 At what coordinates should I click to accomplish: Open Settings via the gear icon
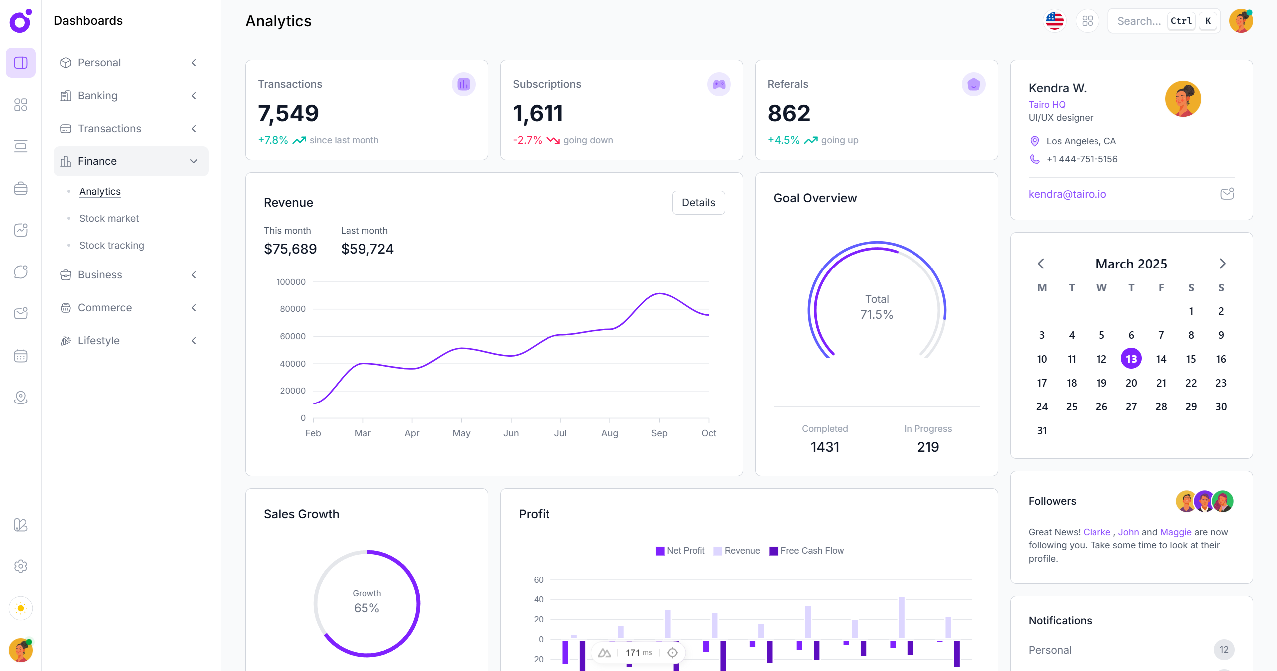tap(20, 566)
